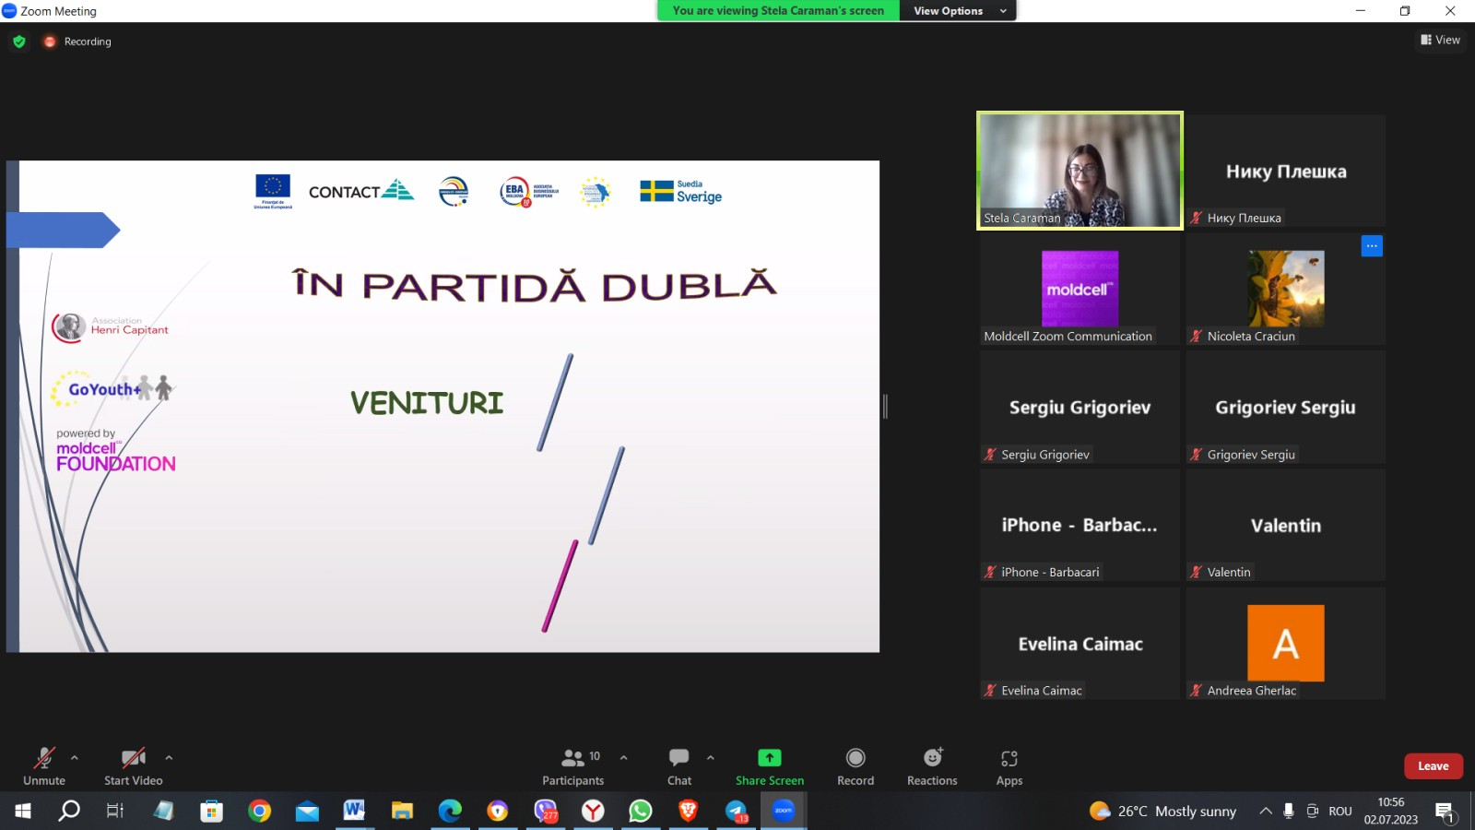The width and height of the screenshot is (1475, 830).
Task: Open the View layout menu
Action: pyautogui.click(x=1440, y=40)
